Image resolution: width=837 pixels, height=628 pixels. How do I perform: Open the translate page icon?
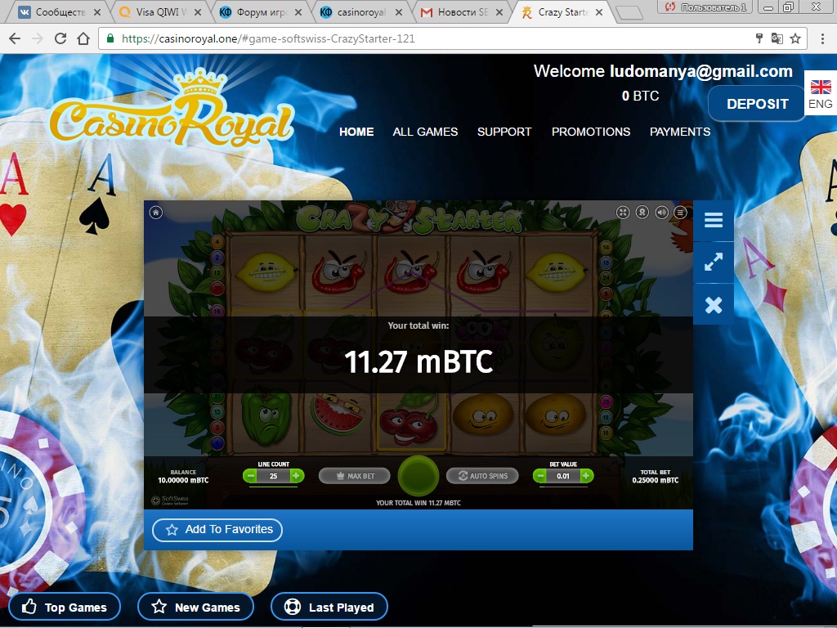pos(777,38)
